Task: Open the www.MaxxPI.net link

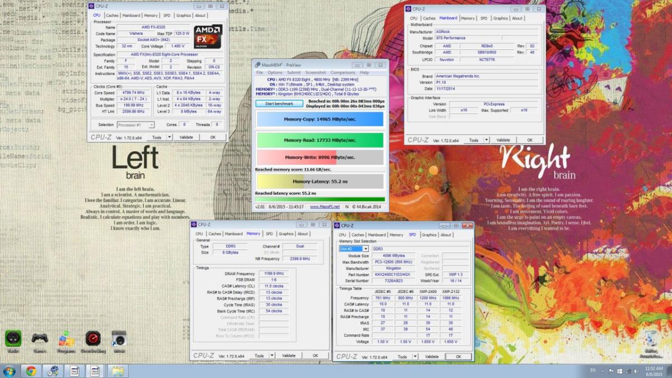Action: tap(325, 207)
